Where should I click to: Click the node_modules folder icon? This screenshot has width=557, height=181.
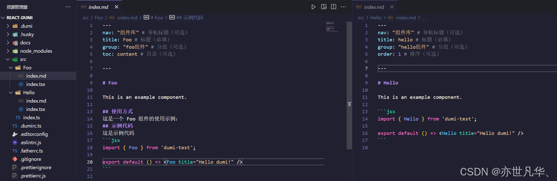[15, 51]
